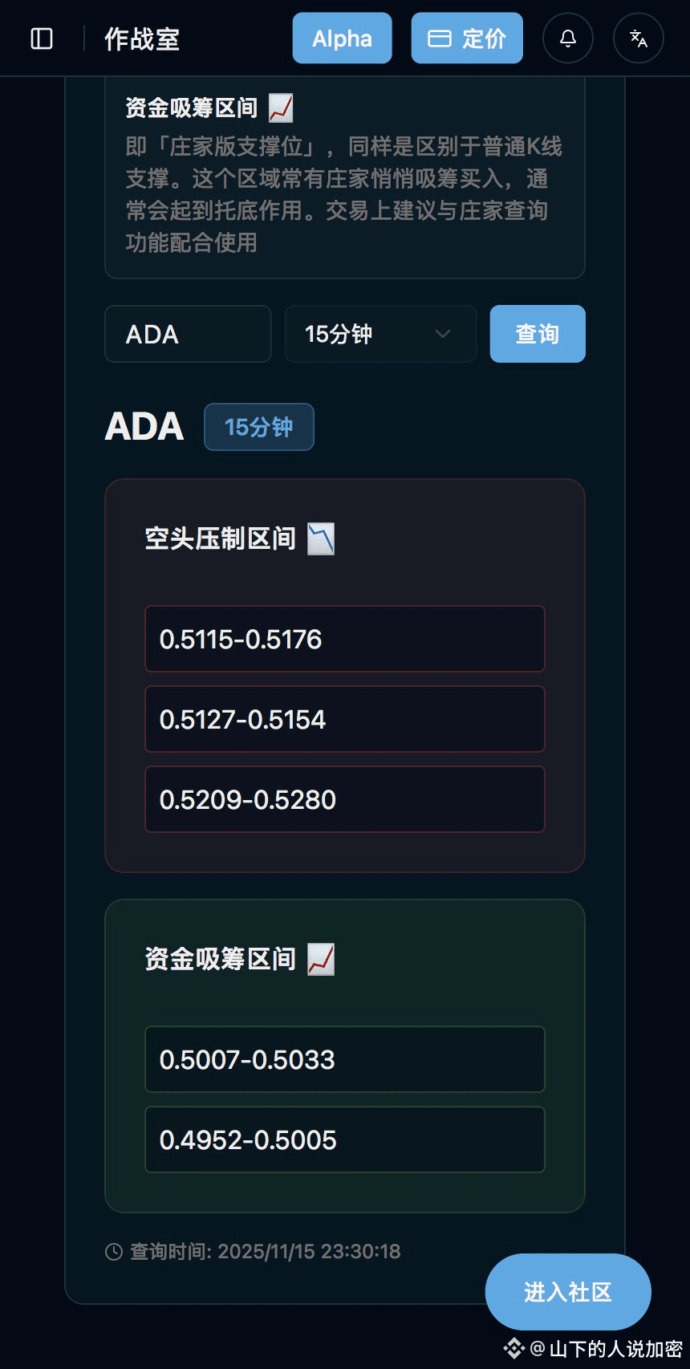The height and width of the screenshot is (1369, 690).
Task: Open the notifications bell
Action: coord(568,39)
